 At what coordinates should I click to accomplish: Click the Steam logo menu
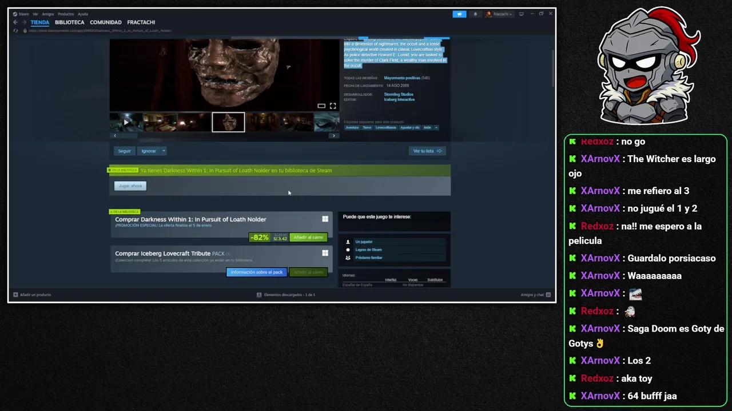pyautogui.click(x=21, y=14)
